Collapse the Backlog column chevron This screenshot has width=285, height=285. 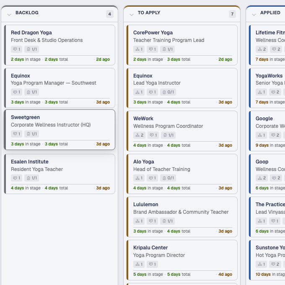pyautogui.click(x=9, y=15)
